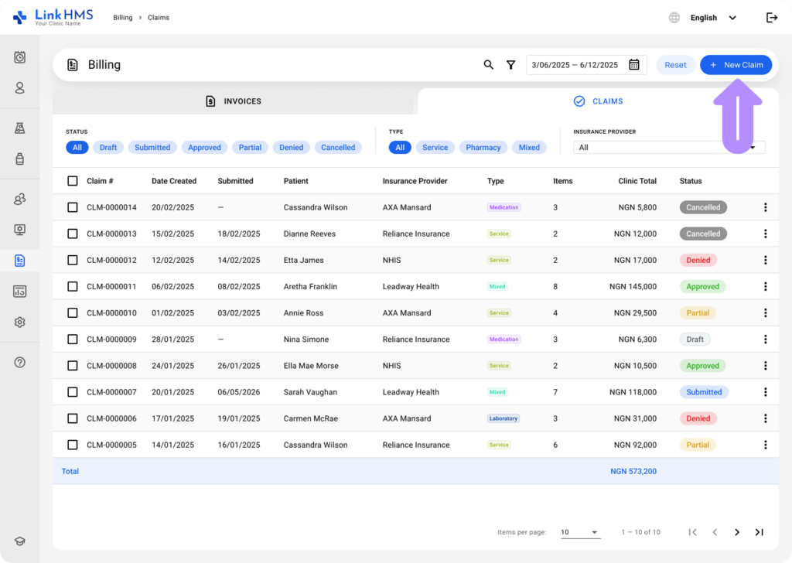792x563 pixels.
Task: Open the settings gear in the sidebar
Action: [19, 322]
